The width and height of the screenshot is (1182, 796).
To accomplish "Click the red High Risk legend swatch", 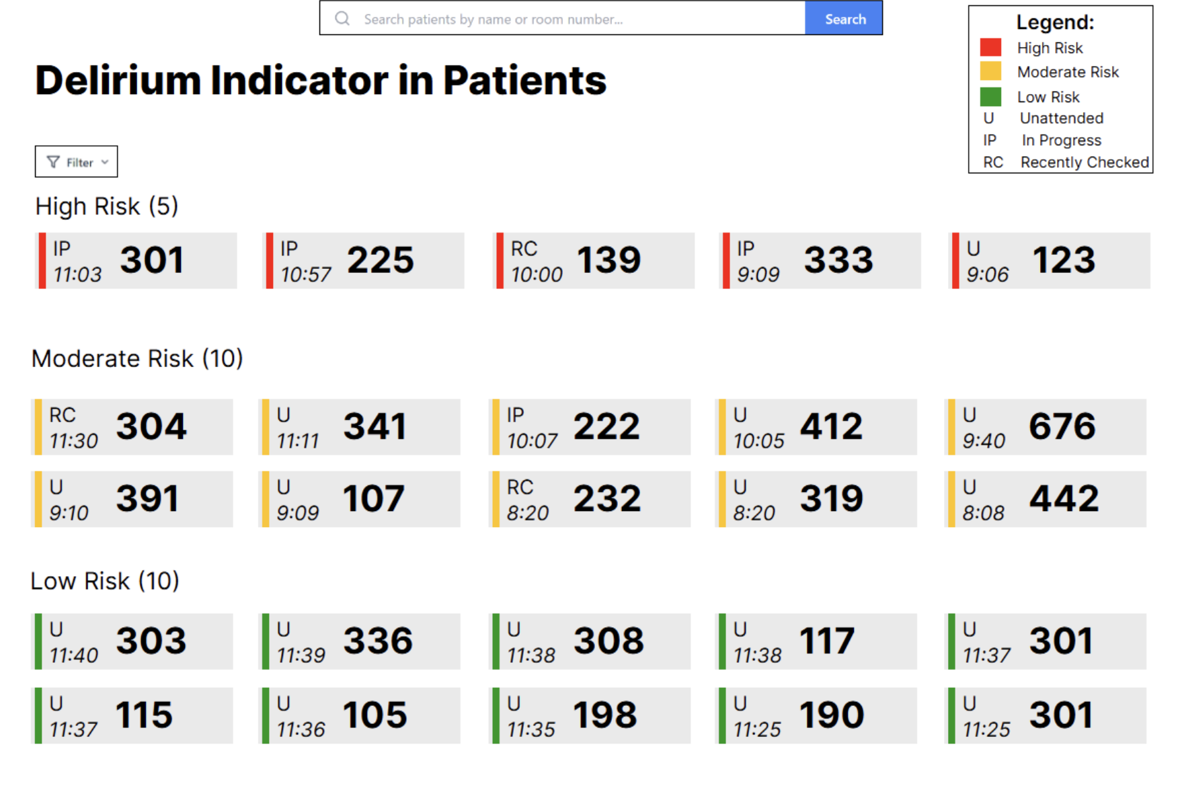I will 990,47.
